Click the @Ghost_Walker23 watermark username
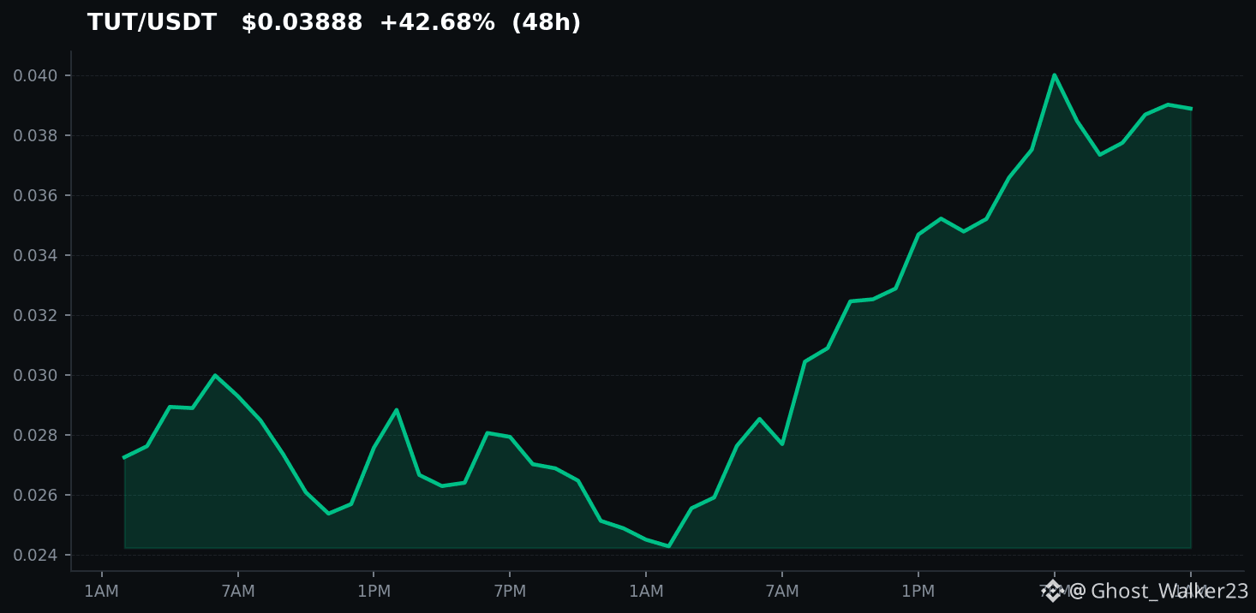This screenshot has height=613, width=1256. coord(1159,592)
